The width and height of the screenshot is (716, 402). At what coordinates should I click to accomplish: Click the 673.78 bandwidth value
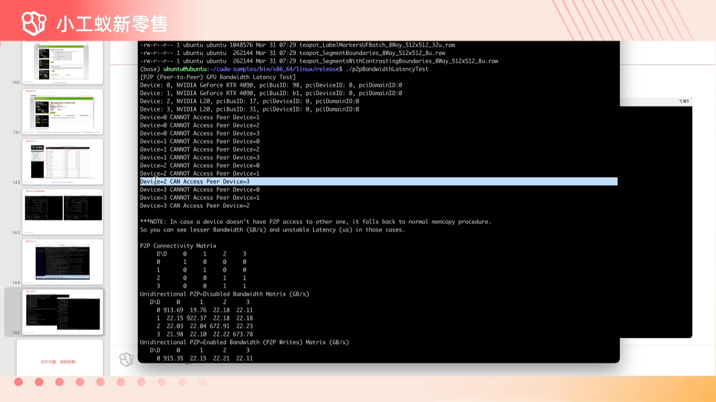click(x=243, y=334)
